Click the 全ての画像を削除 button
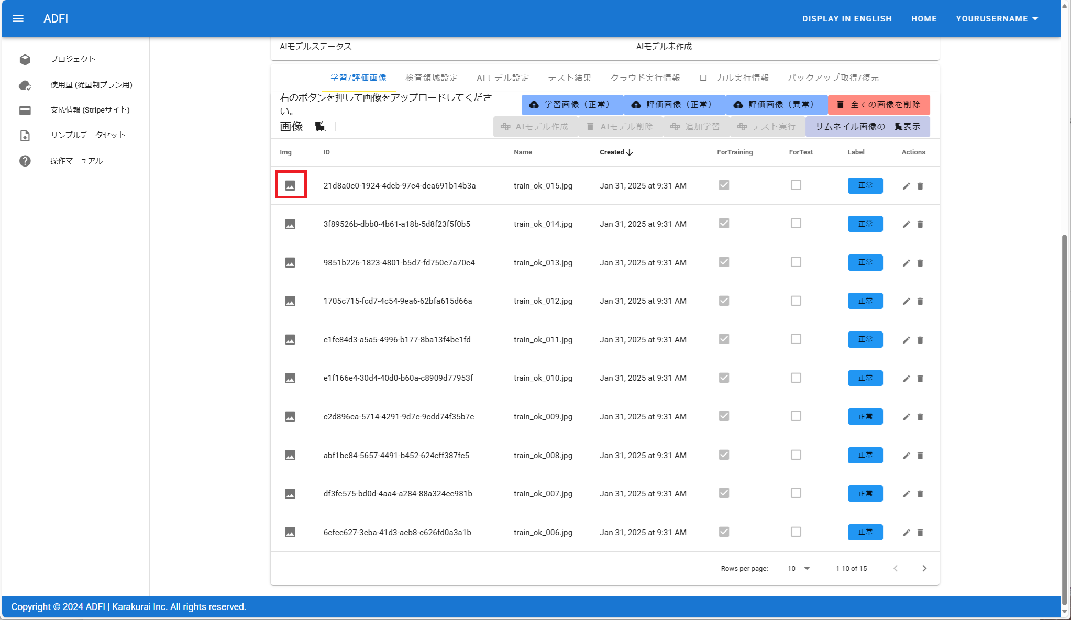Viewport: 1071px width, 620px height. [879, 105]
